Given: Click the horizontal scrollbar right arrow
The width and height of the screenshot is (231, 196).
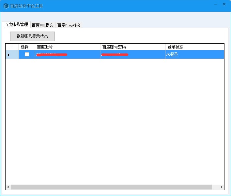Looking at the screenshot, I should (x=222, y=187).
